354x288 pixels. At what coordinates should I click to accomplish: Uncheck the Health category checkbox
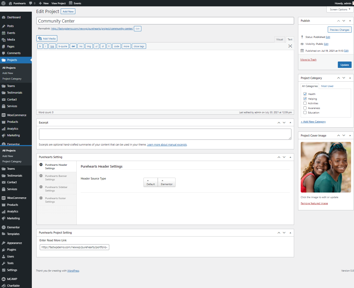click(305, 94)
